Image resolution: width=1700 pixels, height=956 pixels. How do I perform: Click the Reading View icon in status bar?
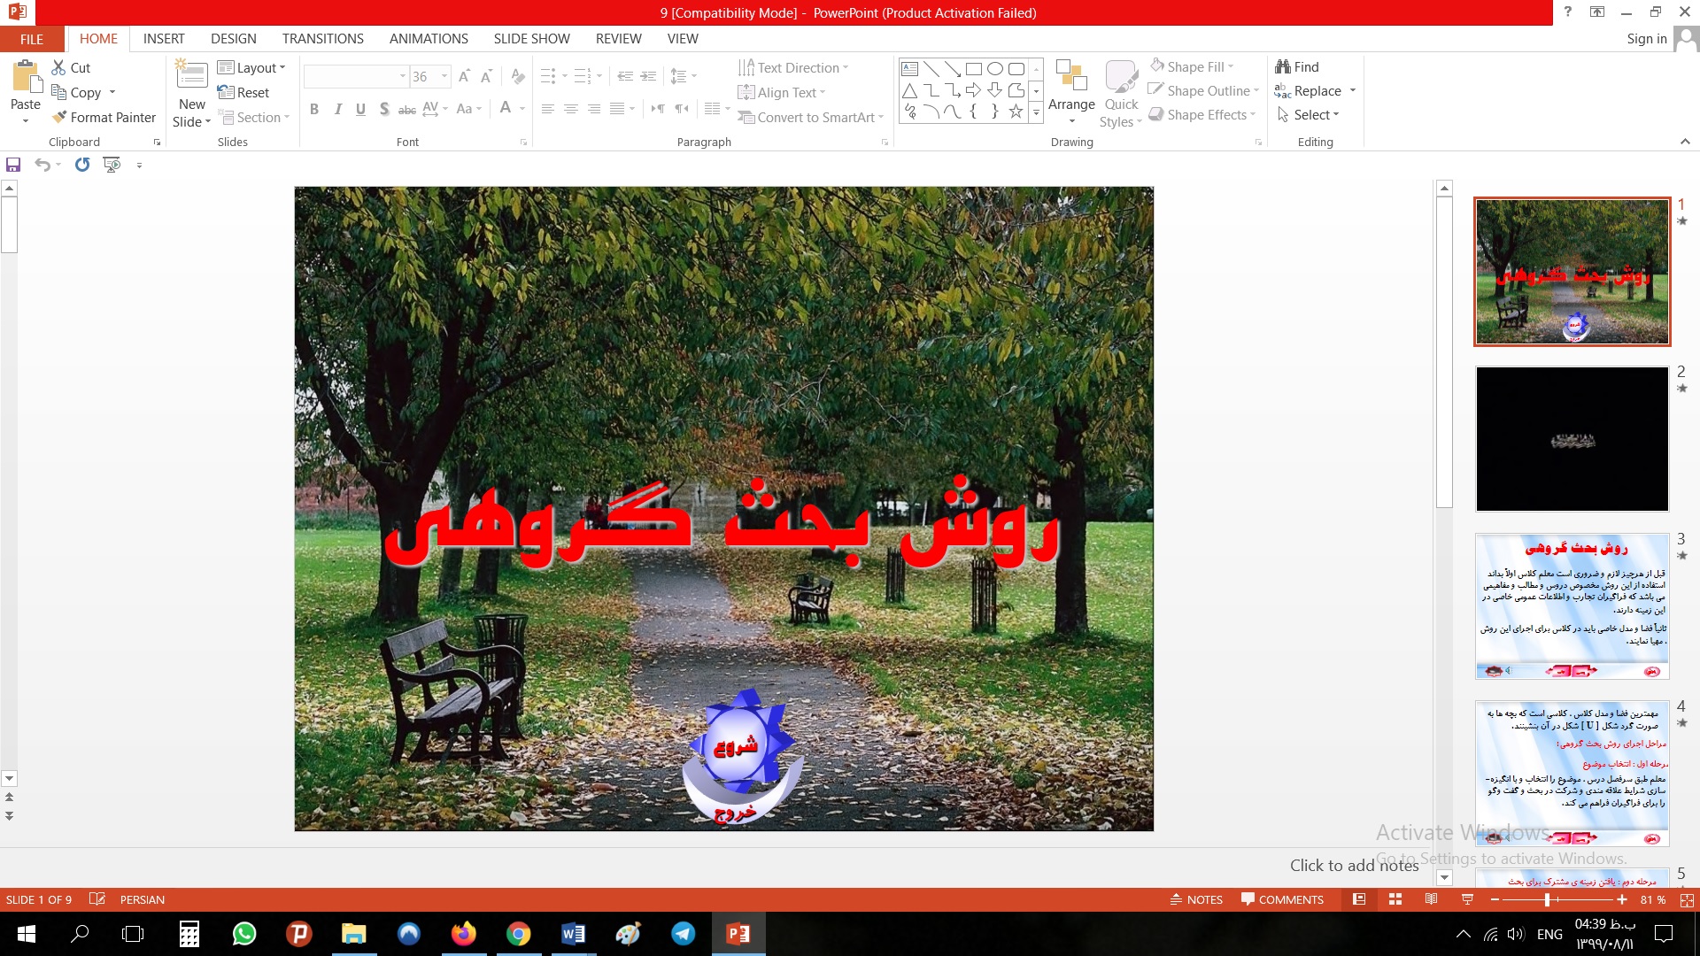(x=1431, y=899)
